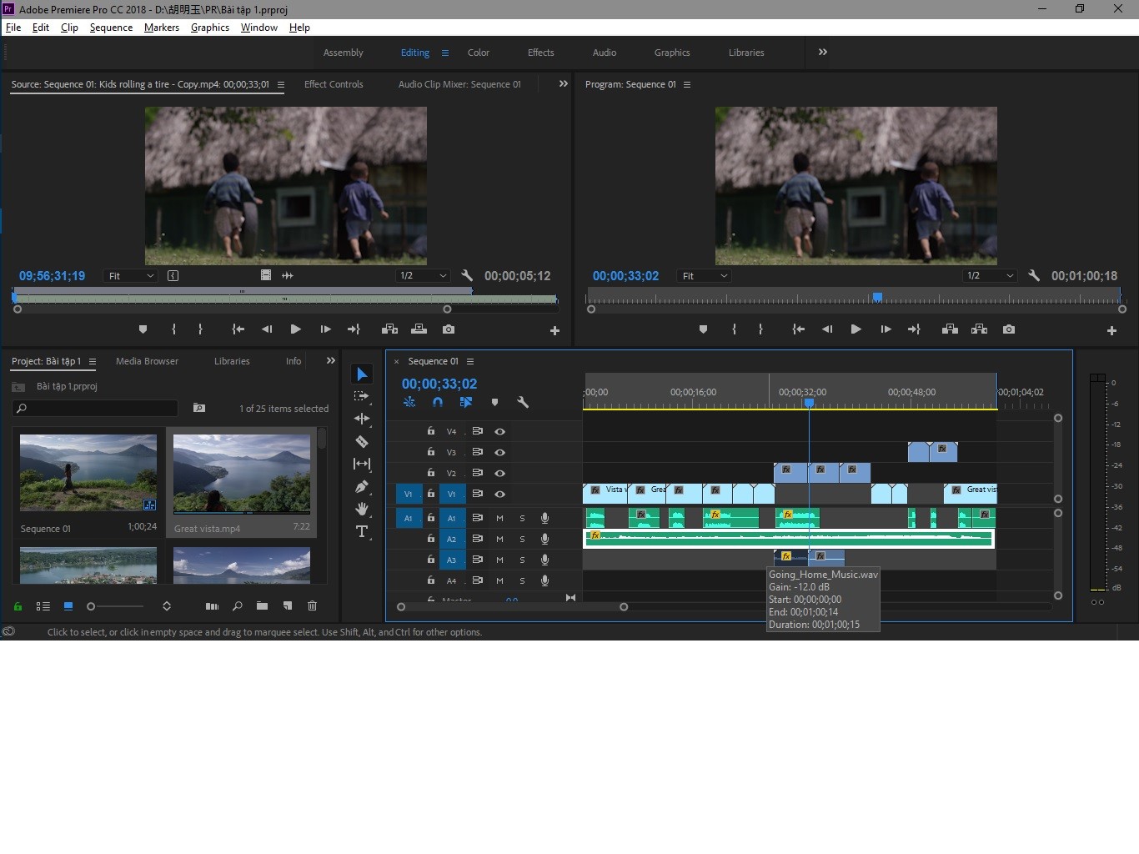Toggle the V4 track eye icon

click(499, 431)
